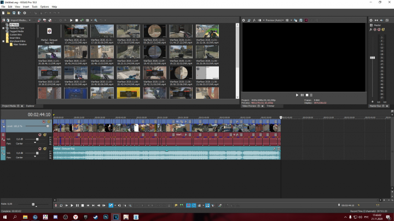Viewport: 394px width, 221px height.
Task: Collapse the Storyboard Bins node
Action: coord(3,41)
